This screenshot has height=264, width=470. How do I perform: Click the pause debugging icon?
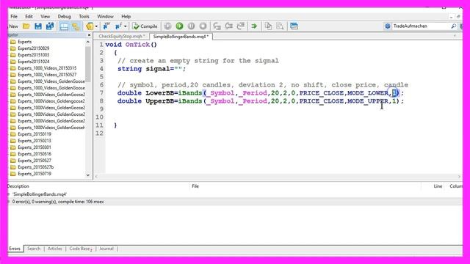[191, 26]
